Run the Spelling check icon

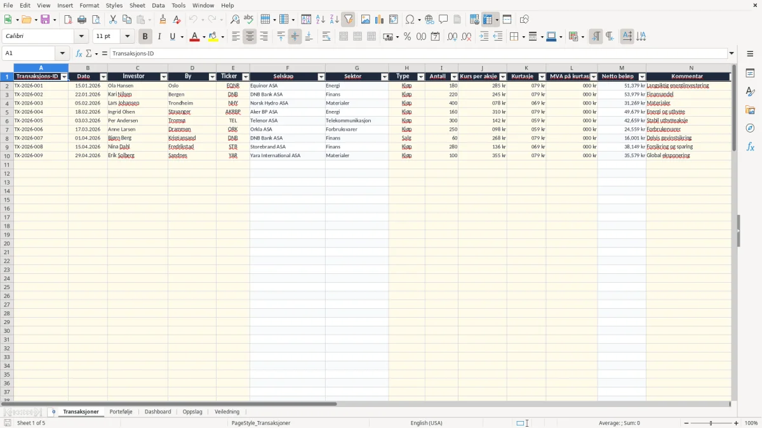[x=248, y=20]
